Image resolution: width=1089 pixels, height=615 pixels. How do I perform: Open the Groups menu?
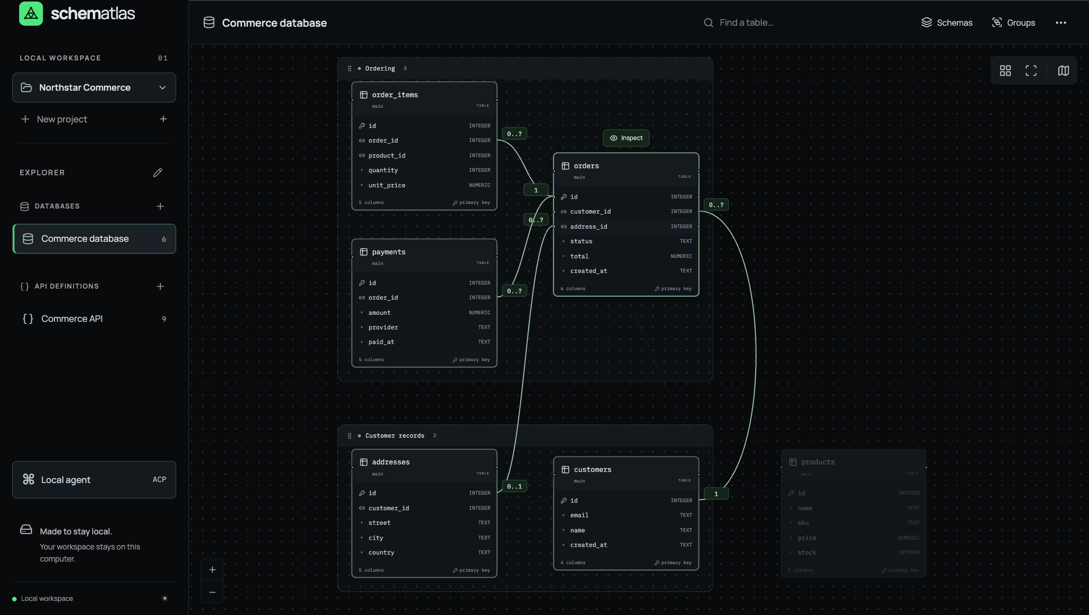(x=1013, y=23)
